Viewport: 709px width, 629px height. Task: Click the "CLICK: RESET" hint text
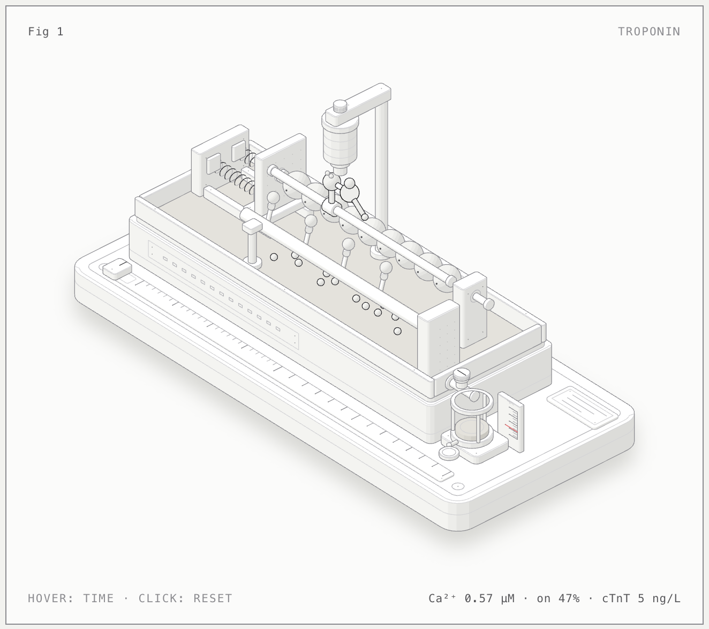point(185,598)
